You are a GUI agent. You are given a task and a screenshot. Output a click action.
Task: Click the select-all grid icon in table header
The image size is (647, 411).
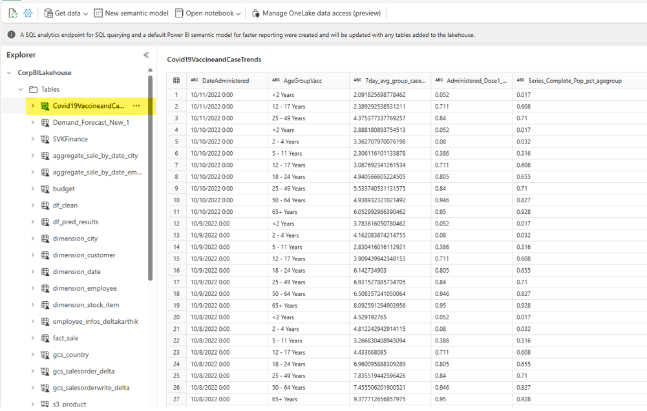(176, 81)
